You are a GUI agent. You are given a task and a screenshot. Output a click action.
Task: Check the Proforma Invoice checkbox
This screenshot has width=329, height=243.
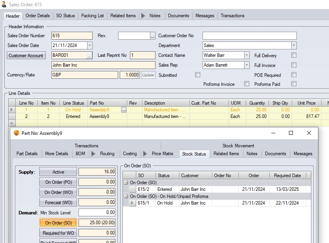[x=247, y=84]
